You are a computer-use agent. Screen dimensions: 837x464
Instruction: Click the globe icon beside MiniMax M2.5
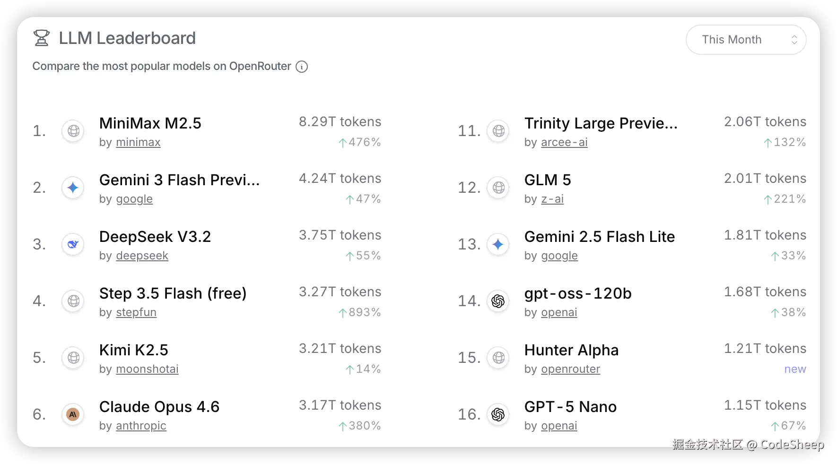click(73, 131)
